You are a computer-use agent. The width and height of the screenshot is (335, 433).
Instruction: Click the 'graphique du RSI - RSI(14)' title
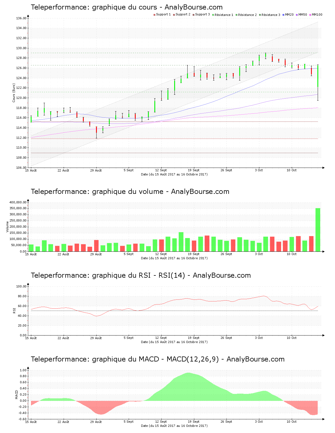pos(141,275)
